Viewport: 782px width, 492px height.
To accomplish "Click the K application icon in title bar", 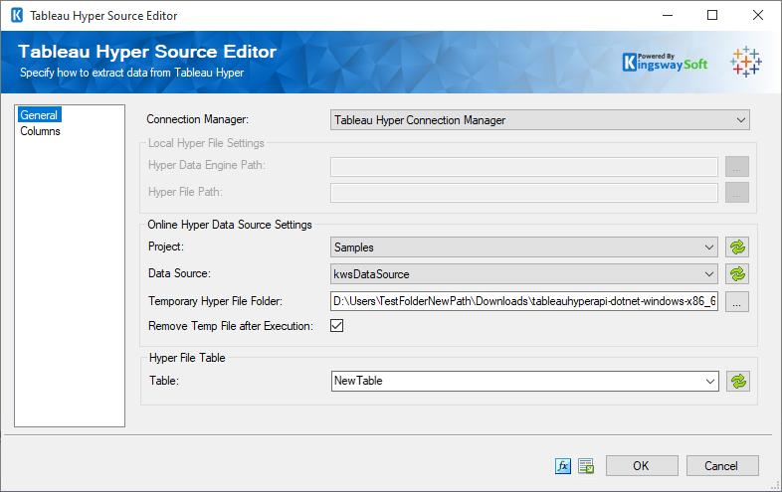I will [x=17, y=16].
